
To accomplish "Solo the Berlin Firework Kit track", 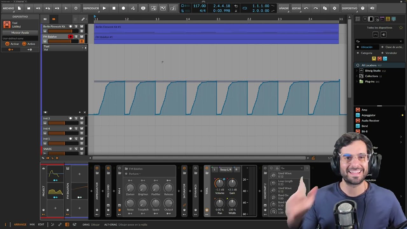I will pos(76,26).
